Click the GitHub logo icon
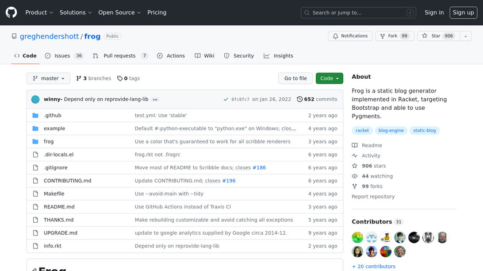 point(11,13)
